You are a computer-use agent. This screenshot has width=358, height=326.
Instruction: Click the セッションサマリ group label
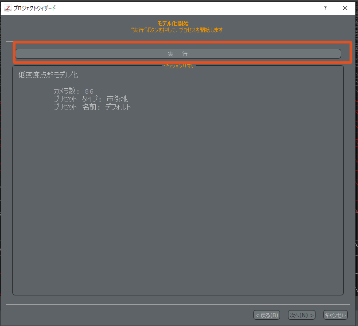coord(179,66)
